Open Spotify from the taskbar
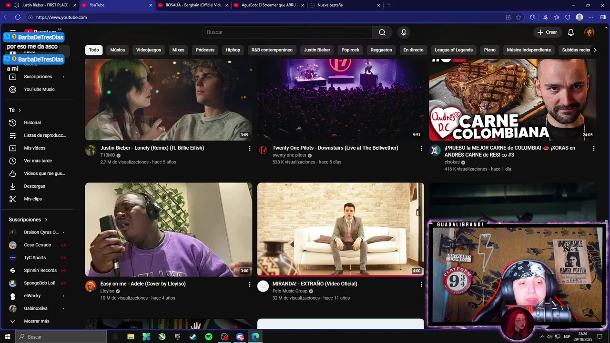 209,337
